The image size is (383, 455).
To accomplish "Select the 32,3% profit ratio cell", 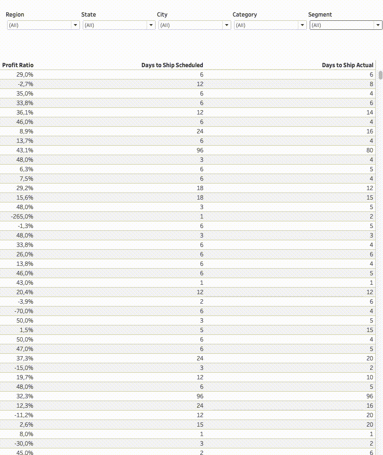I will pyautogui.click(x=25, y=396).
